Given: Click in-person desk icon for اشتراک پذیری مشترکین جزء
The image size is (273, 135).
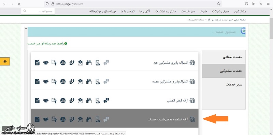Looking at the screenshot, I should pyautogui.click(x=89, y=62).
